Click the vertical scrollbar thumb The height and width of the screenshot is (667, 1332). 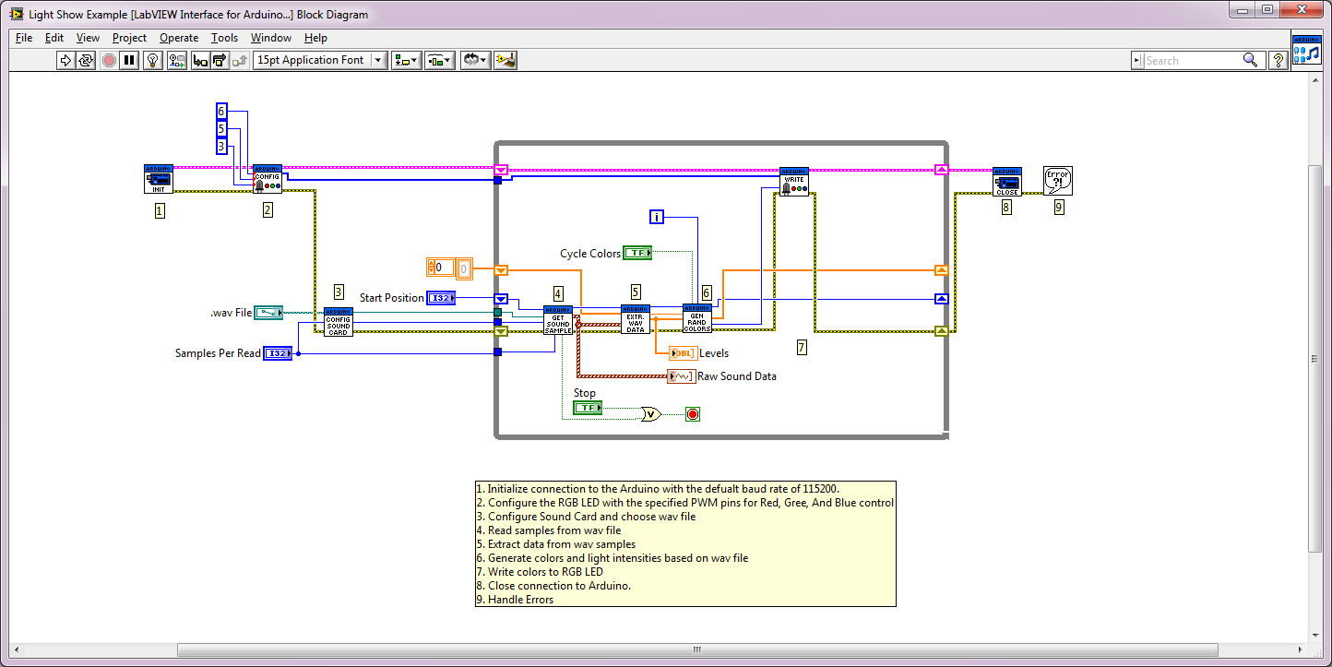tap(1314, 359)
